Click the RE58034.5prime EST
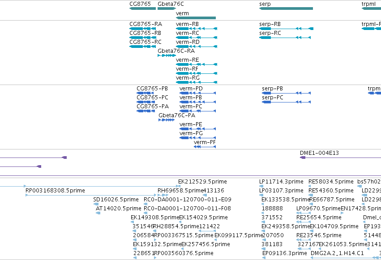Image resolution: width=381 pixels, height=260 pixels. click(309, 186)
